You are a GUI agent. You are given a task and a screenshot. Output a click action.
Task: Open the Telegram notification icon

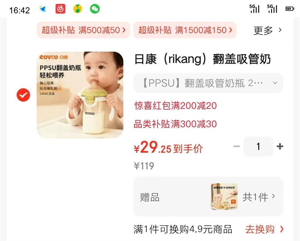pos(43,9)
